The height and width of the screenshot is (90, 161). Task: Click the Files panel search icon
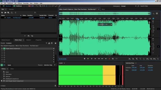point(35,12)
